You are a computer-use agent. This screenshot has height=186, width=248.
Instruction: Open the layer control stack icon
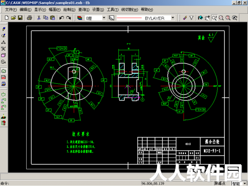click(x=79, y=18)
